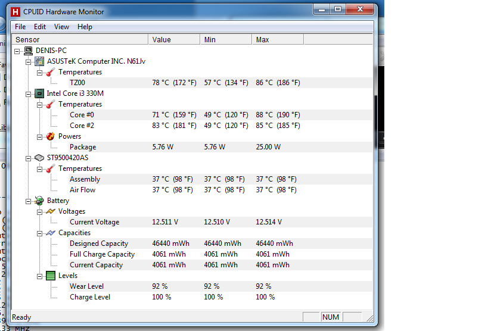The width and height of the screenshot is (488, 331).
Task: Open the File menu
Action: point(20,27)
